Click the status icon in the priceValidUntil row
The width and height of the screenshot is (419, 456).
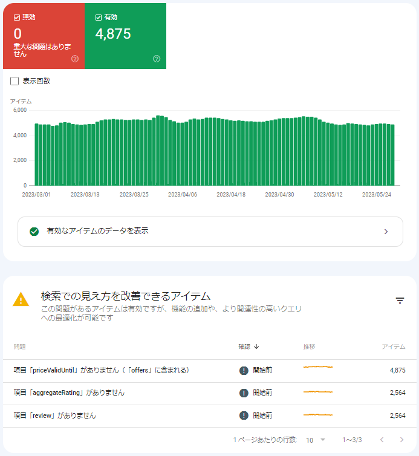point(244,371)
